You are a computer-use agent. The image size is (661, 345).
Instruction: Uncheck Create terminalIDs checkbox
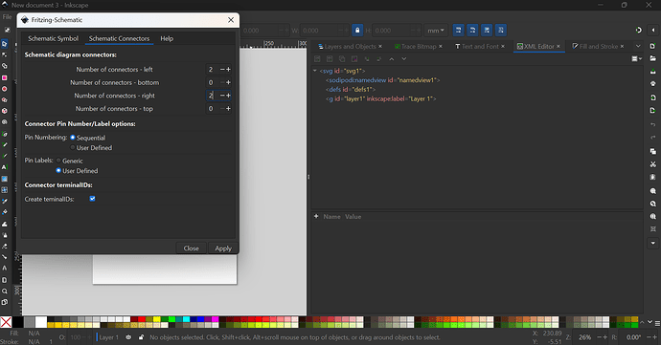click(x=92, y=199)
